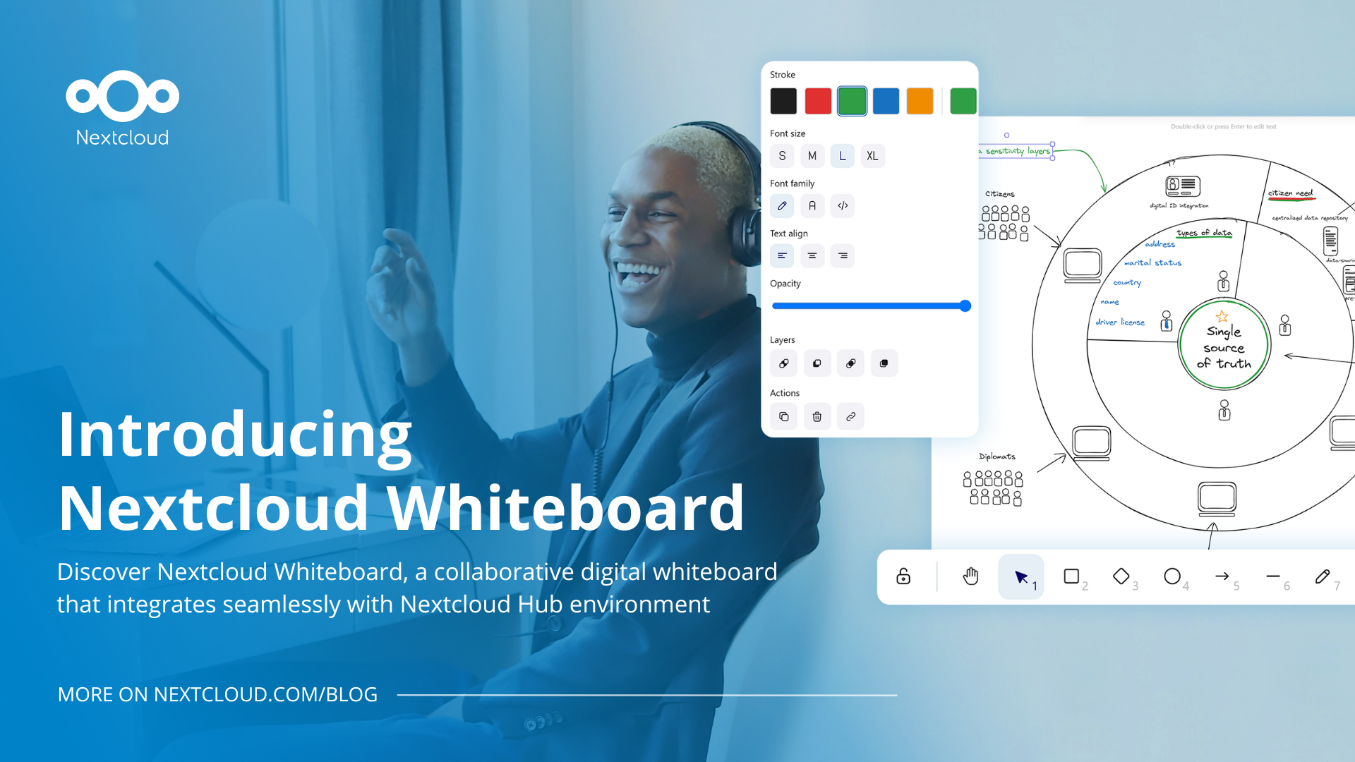1355x762 pixels.
Task: Select left text alignment option
Action: click(782, 256)
